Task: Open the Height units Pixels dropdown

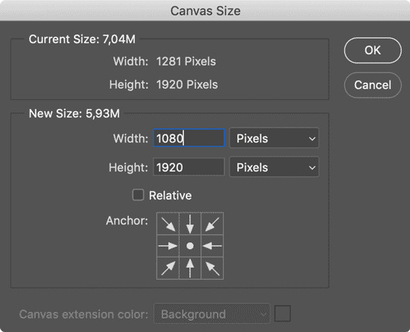Action: (x=274, y=167)
